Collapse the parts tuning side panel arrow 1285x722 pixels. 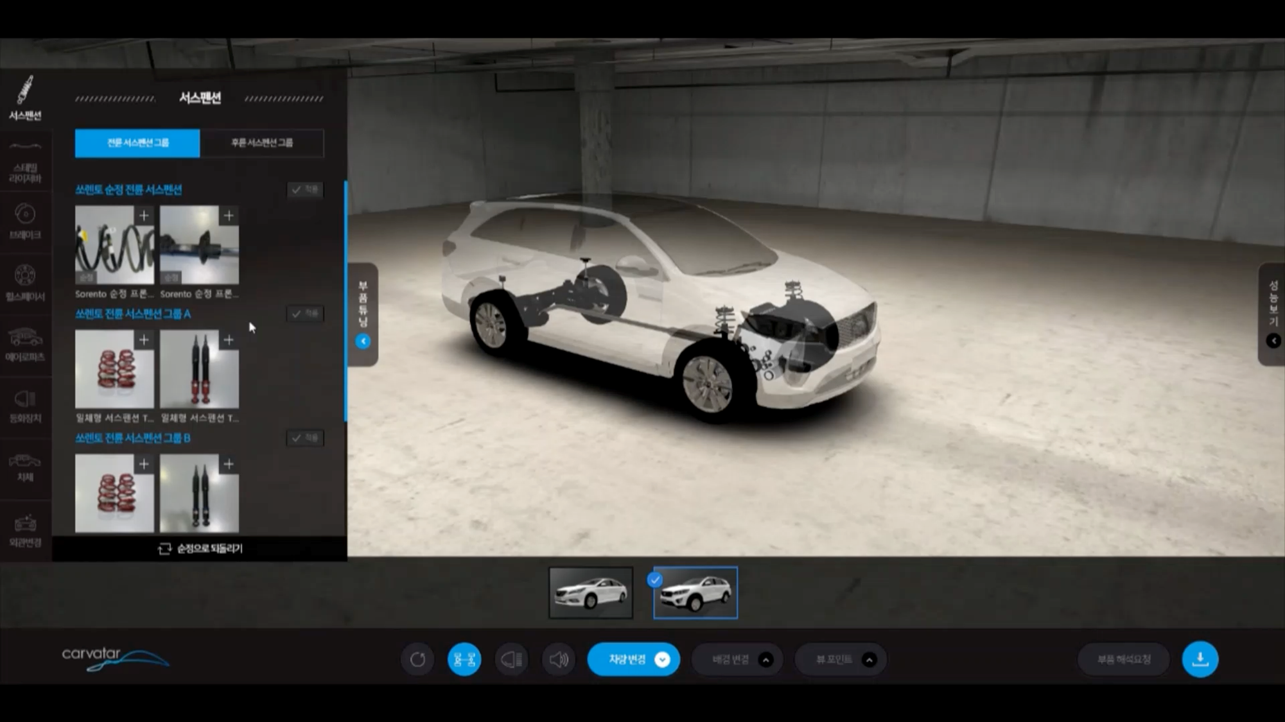(x=363, y=341)
